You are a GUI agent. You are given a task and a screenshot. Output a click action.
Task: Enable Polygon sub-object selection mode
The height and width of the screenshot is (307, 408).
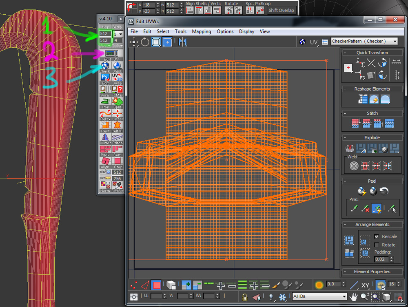[x=156, y=285]
